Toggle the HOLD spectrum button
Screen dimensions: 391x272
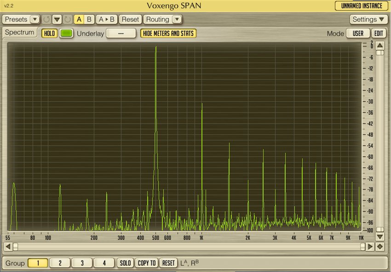pyautogui.click(x=49, y=33)
